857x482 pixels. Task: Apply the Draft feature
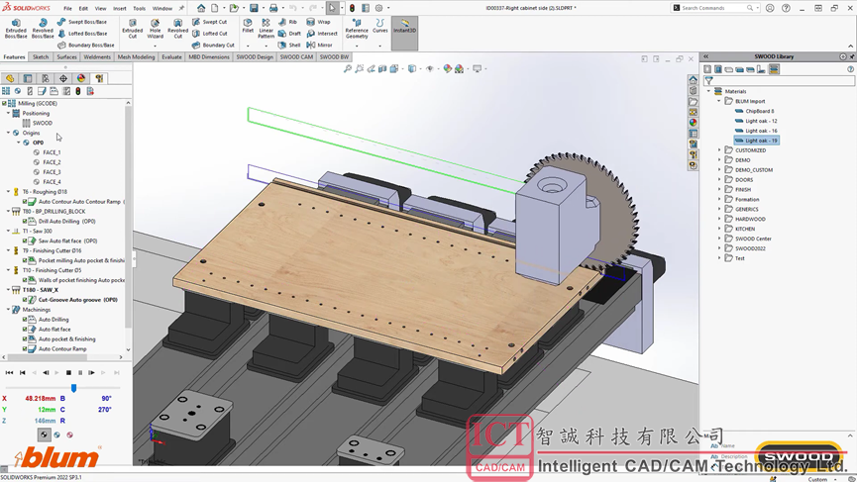[x=289, y=34]
